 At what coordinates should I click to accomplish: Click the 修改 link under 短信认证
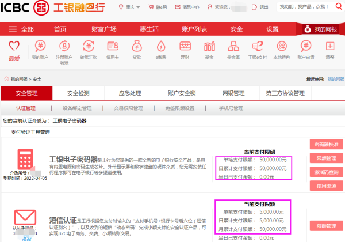tap(26, 239)
